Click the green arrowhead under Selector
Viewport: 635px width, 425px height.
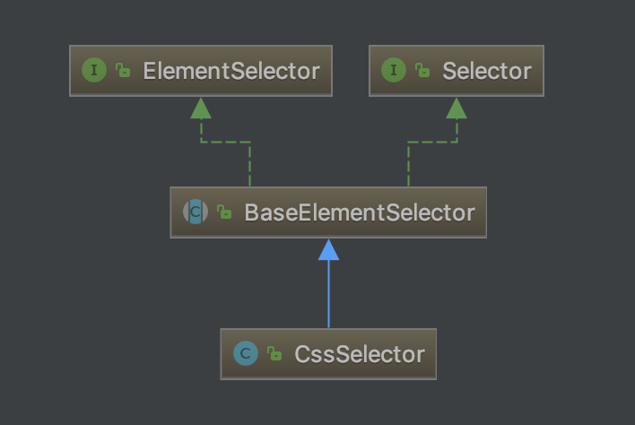pos(457,108)
